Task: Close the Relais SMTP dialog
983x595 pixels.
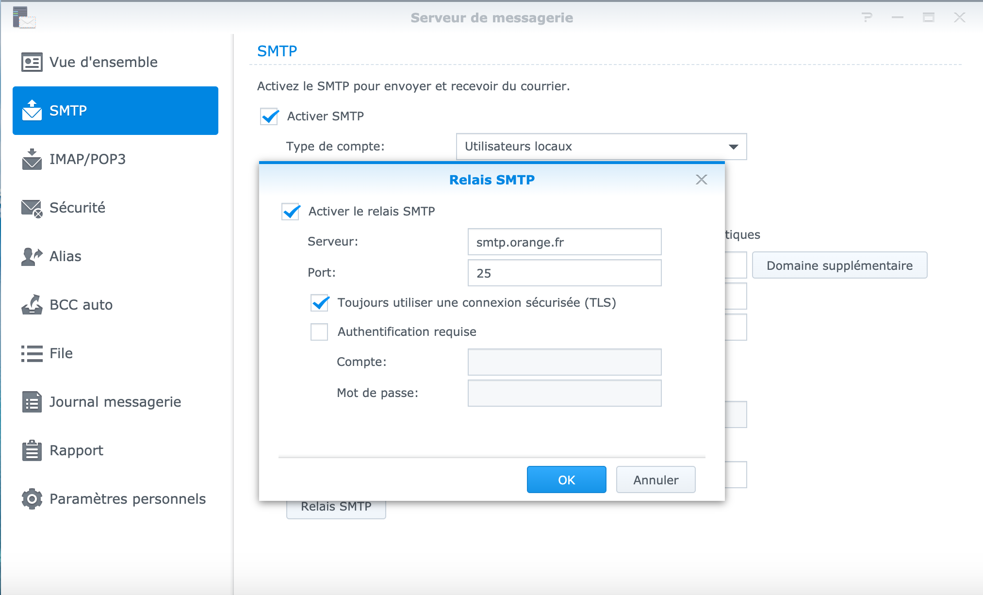Action: [701, 180]
